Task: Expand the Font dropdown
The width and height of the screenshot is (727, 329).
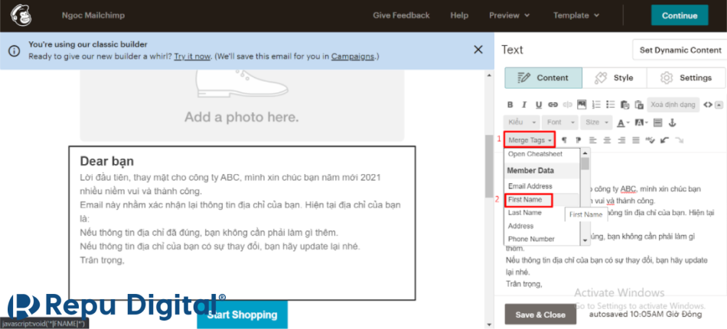Action: pos(558,122)
